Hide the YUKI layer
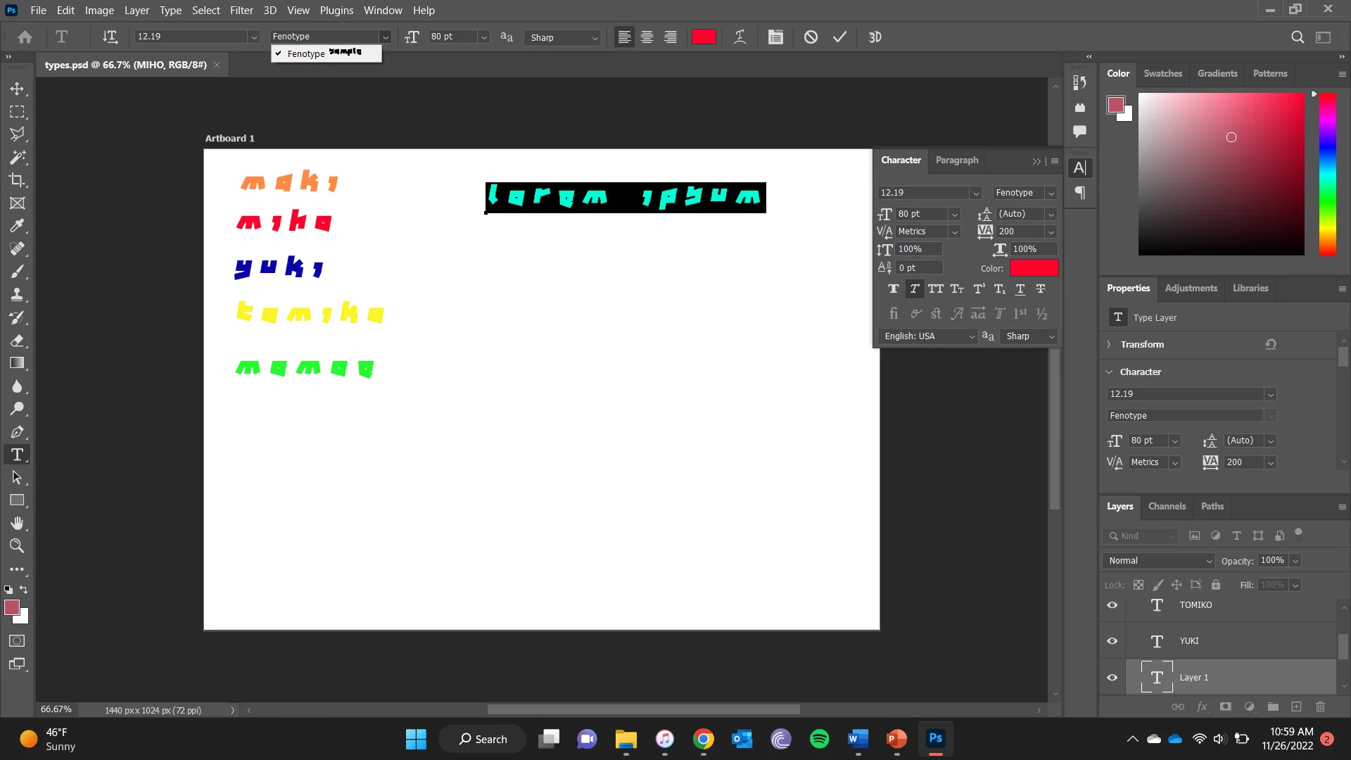Image resolution: width=1351 pixels, height=760 pixels. click(1112, 641)
